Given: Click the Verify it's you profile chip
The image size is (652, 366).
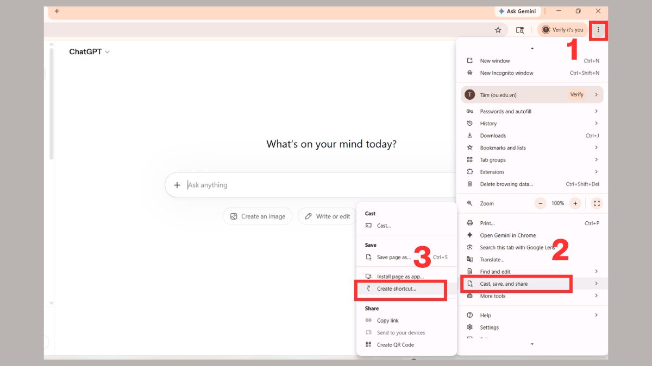Looking at the screenshot, I should pyautogui.click(x=563, y=30).
